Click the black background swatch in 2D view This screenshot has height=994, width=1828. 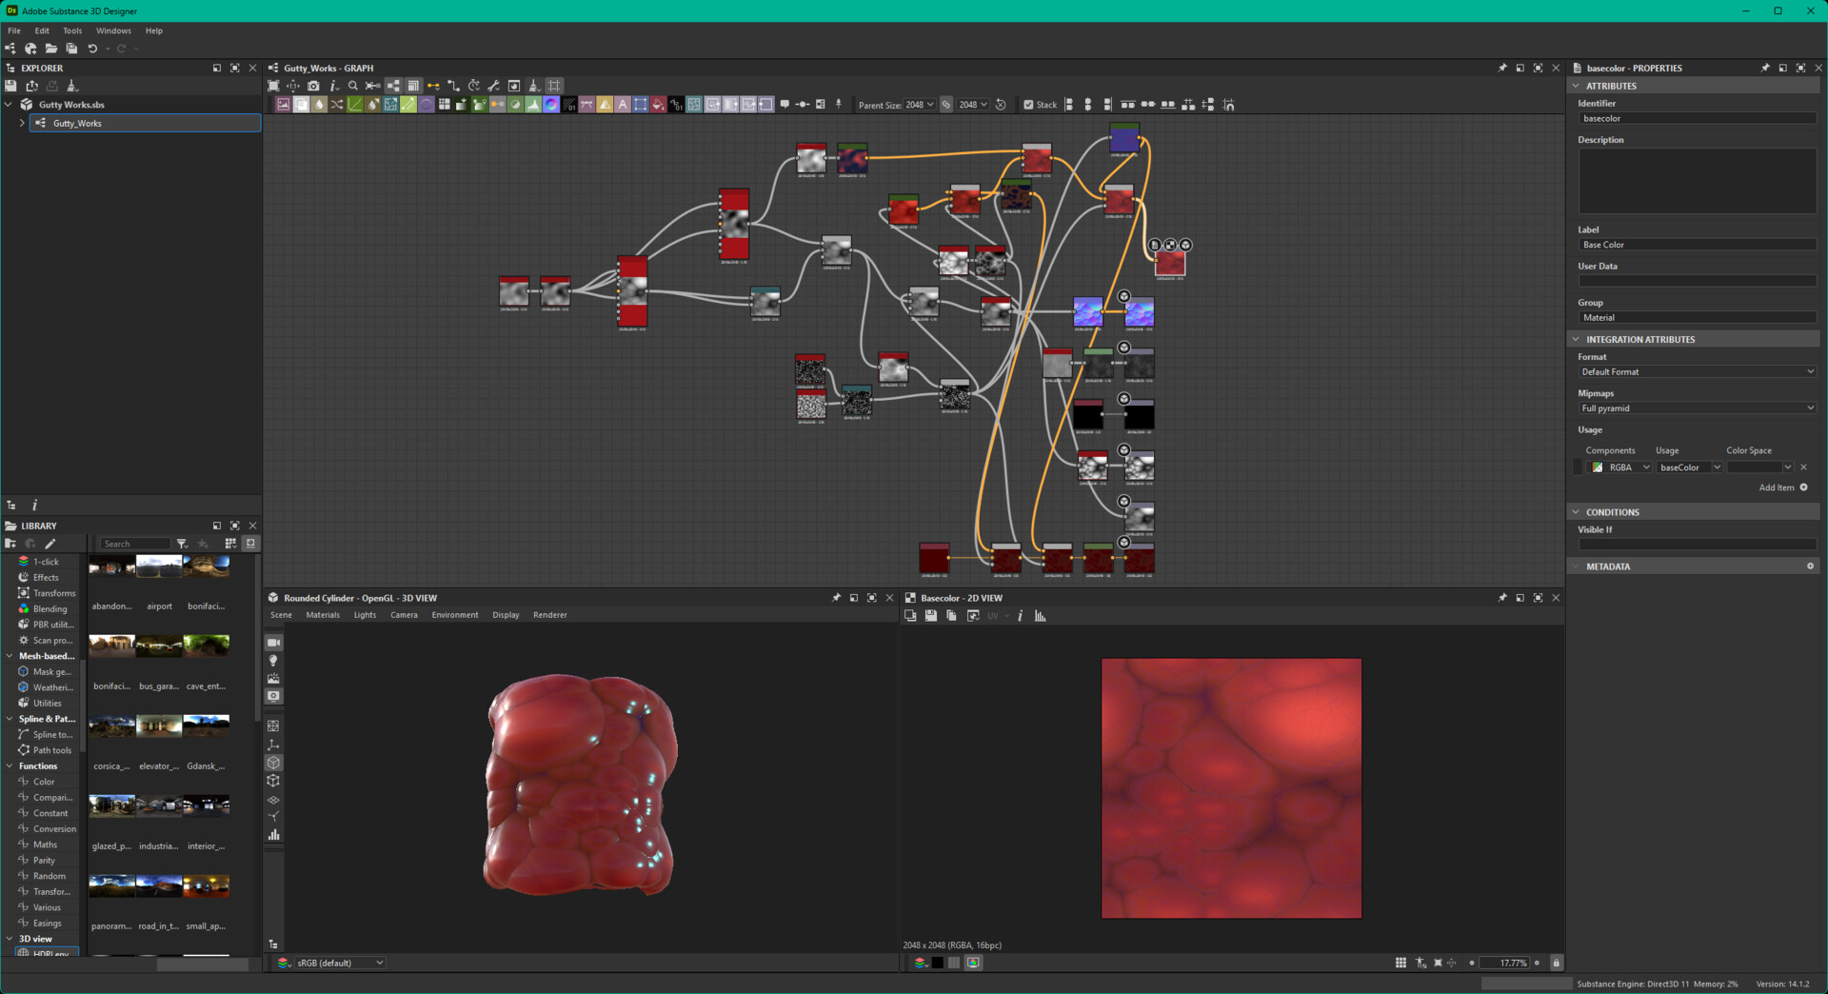coord(938,963)
